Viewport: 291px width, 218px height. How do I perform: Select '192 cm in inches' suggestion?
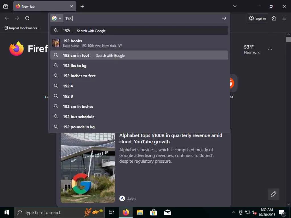click(x=139, y=106)
